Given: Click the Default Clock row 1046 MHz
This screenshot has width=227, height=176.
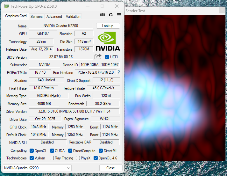Looking at the screenshot, I should pos(39,135).
